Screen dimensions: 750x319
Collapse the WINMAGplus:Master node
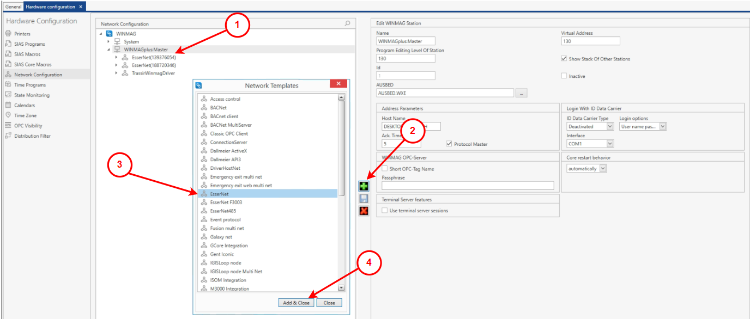(x=109, y=49)
